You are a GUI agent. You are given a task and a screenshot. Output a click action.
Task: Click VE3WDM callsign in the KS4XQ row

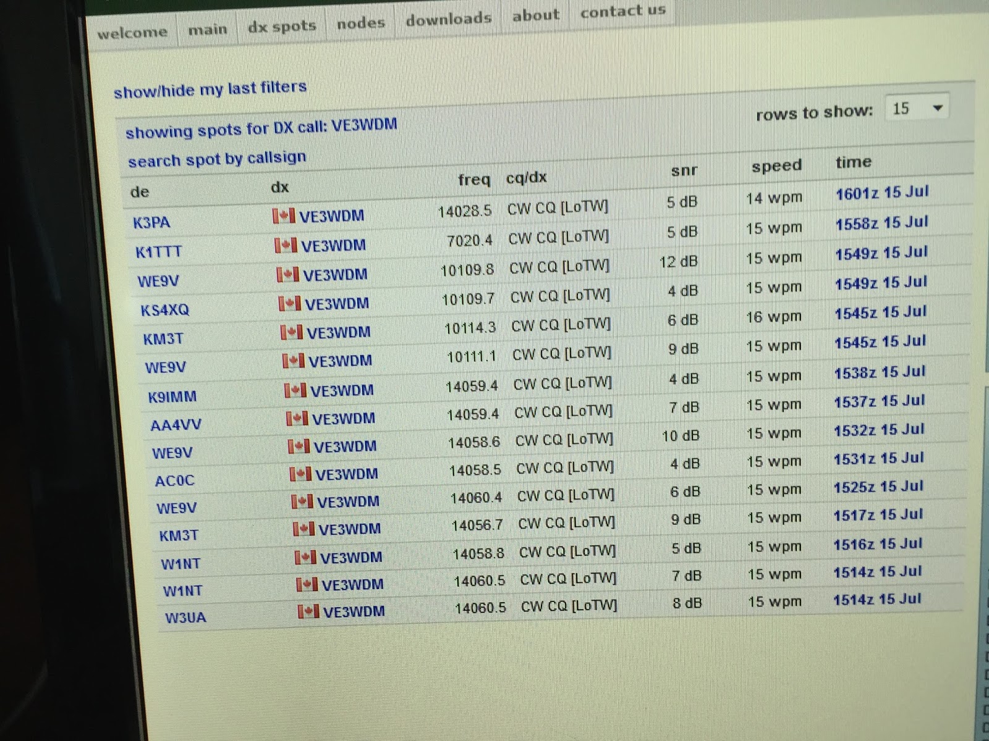pyautogui.click(x=337, y=303)
